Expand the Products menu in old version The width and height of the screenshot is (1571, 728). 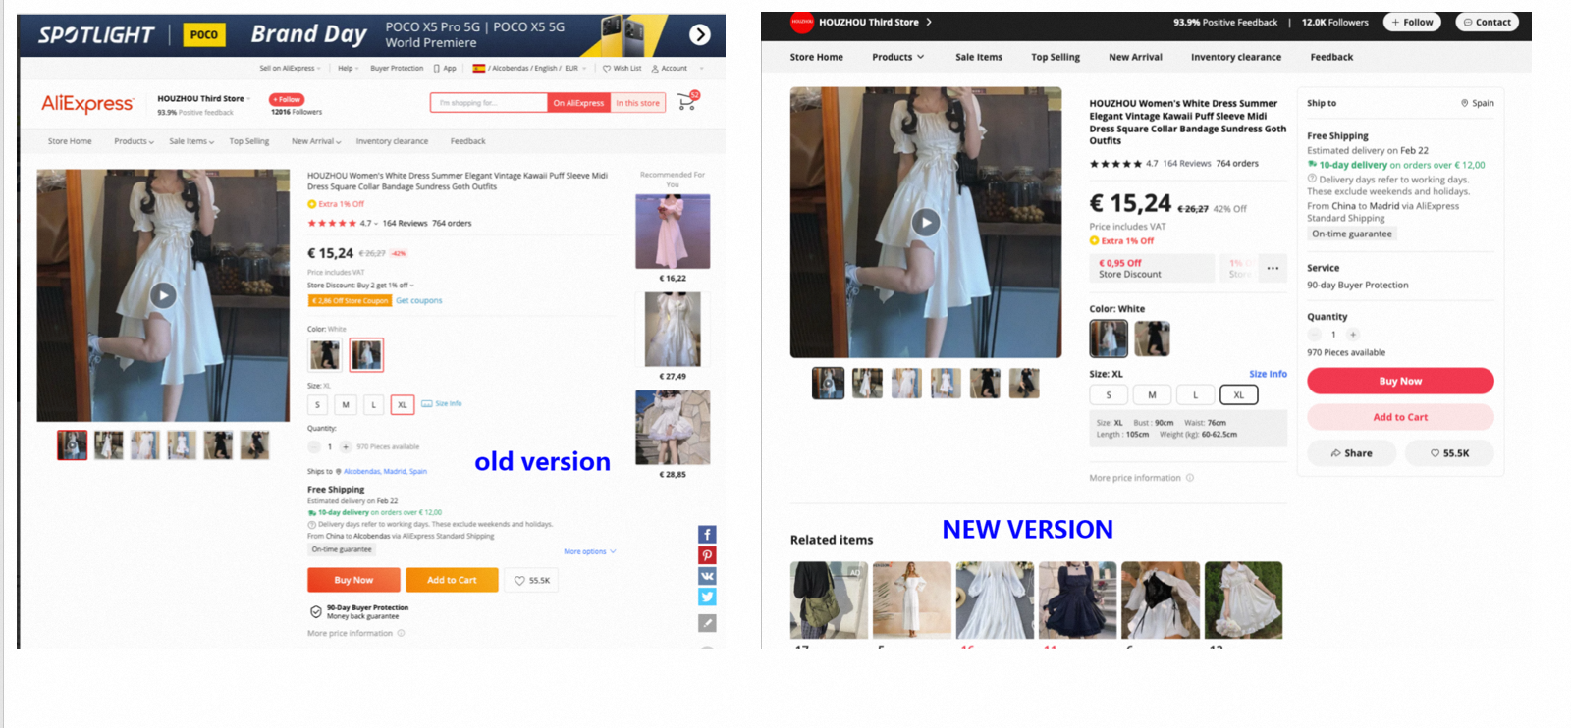point(134,141)
